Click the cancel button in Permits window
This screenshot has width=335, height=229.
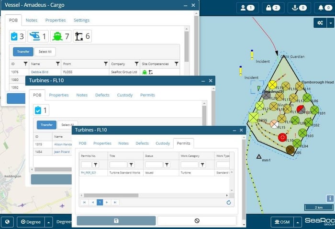pos(197,221)
